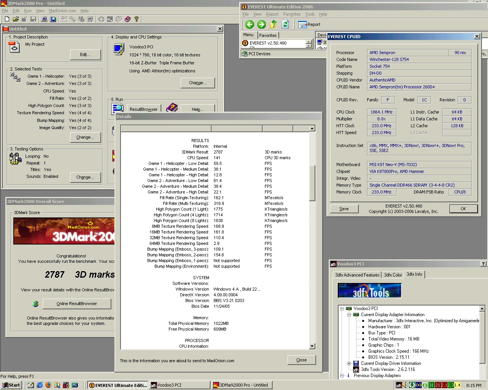Viewport: 488px width, 390px height.
Task: Click the purple book help icon in 3DMark2000 toolbar
Action: pyautogui.click(x=127, y=19)
